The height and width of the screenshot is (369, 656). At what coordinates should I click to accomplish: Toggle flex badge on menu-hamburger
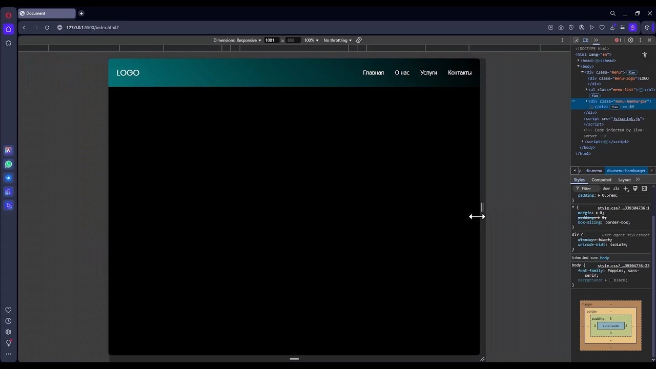pos(614,107)
